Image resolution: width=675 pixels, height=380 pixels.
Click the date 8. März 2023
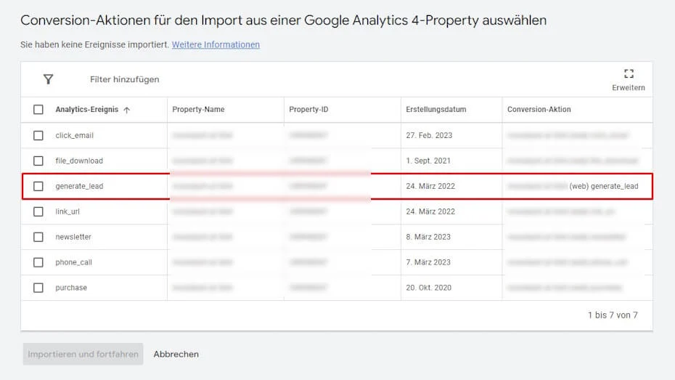coord(428,237)
